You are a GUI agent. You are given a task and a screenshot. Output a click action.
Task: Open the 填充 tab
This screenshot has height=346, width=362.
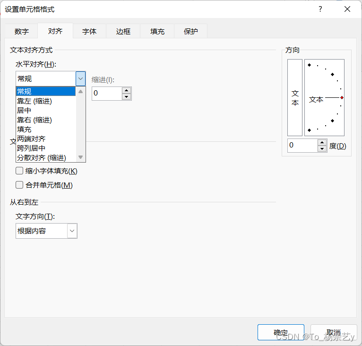(157, 31)
